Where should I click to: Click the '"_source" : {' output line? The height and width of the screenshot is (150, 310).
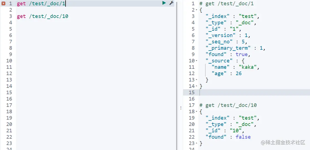(225, 60)
